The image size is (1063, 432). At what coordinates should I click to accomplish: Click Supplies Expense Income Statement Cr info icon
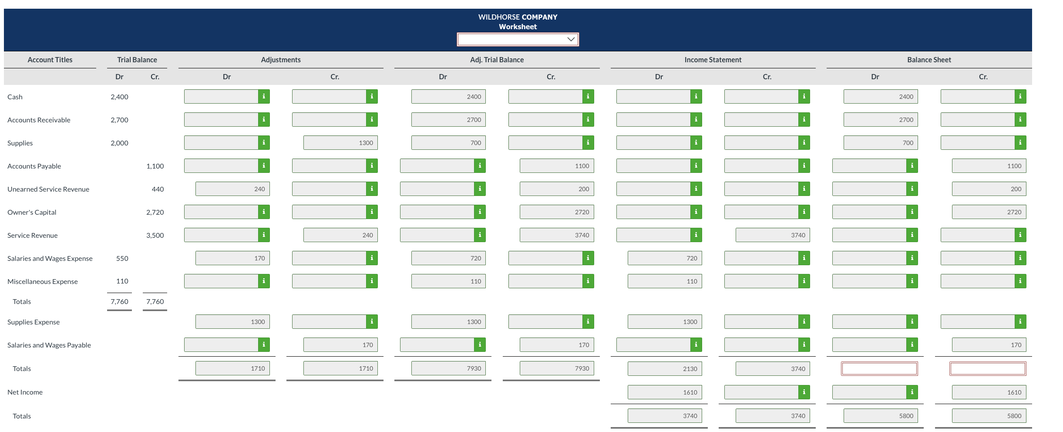804,321
